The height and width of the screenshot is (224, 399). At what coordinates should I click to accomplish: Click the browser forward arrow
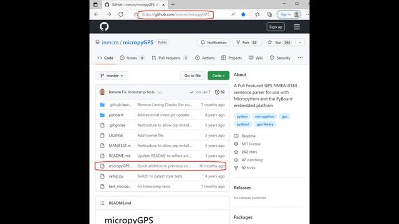coord(108,14)
